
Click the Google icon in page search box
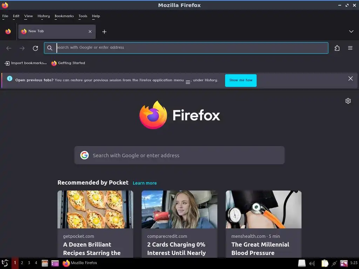(84, 155)
